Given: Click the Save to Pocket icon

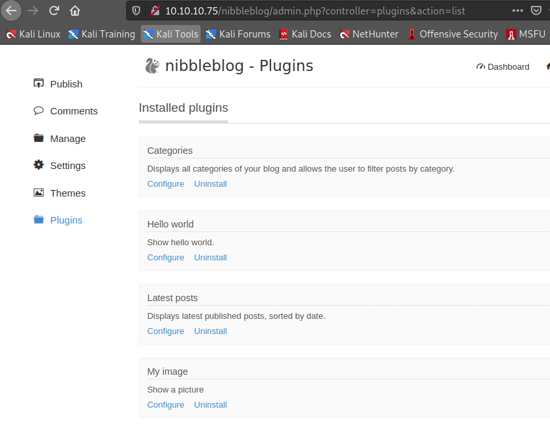Looking at the screenshot, I should coord(536,11).
